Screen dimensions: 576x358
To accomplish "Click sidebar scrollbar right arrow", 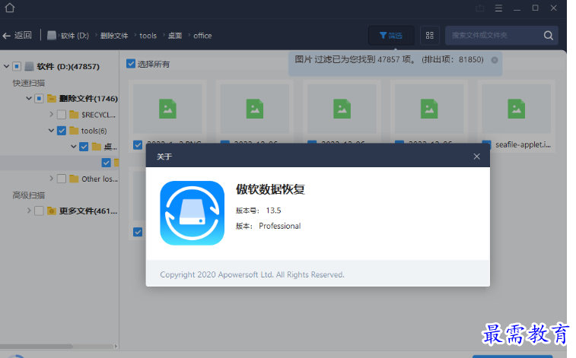I will (116, 346).
